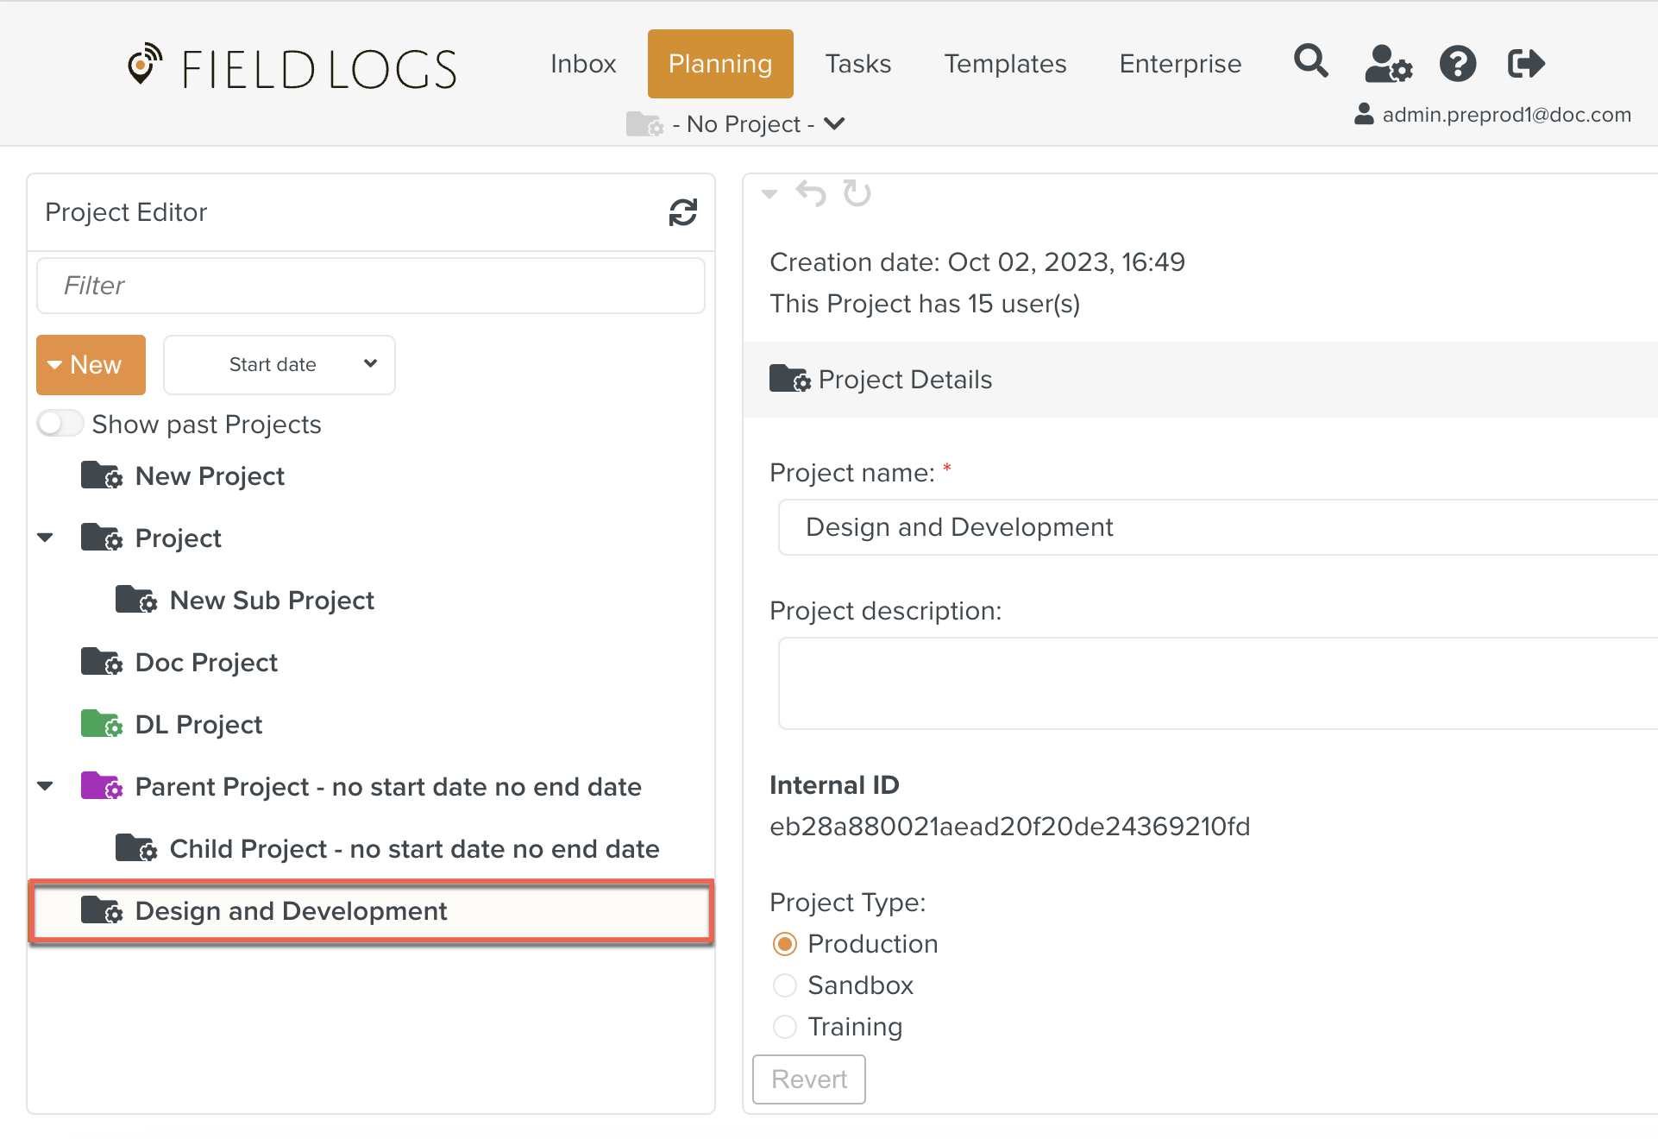Viewport: 1658px width, 1139px height.
Task: Click the New project button
Action: coord(91,365)
